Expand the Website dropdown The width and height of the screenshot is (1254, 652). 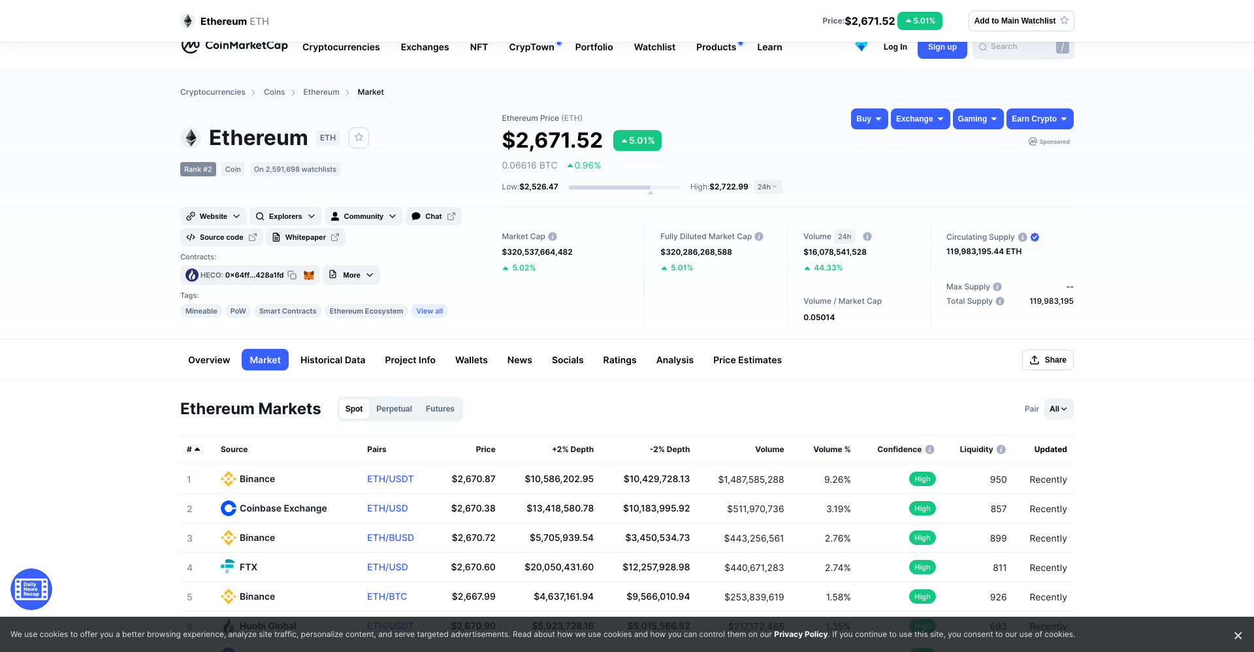(x=214, y=216)
